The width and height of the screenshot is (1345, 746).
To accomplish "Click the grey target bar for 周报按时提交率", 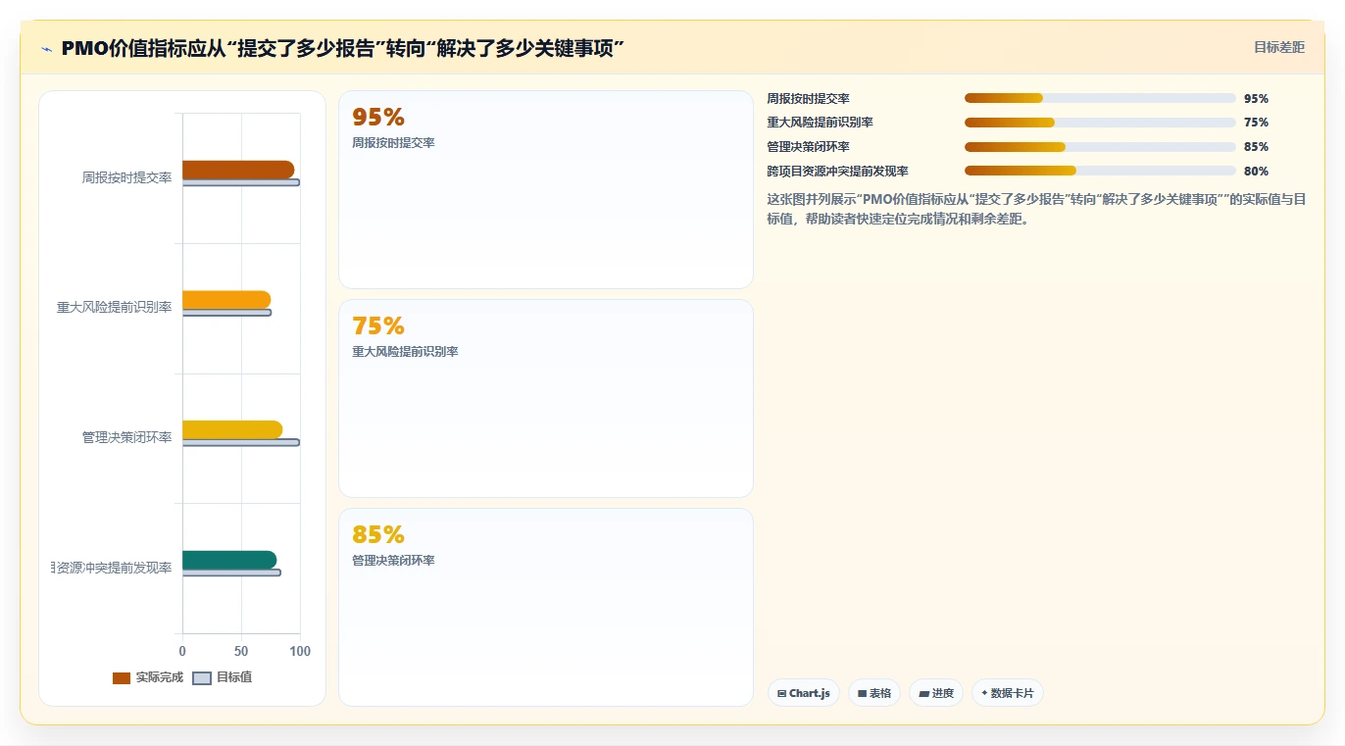I will (241, 182).
